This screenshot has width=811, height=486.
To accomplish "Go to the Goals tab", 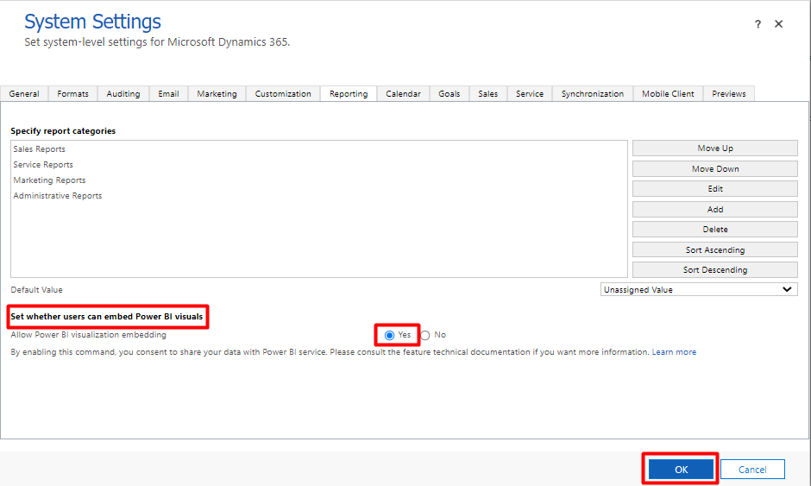I will click(x=449, y=94).
